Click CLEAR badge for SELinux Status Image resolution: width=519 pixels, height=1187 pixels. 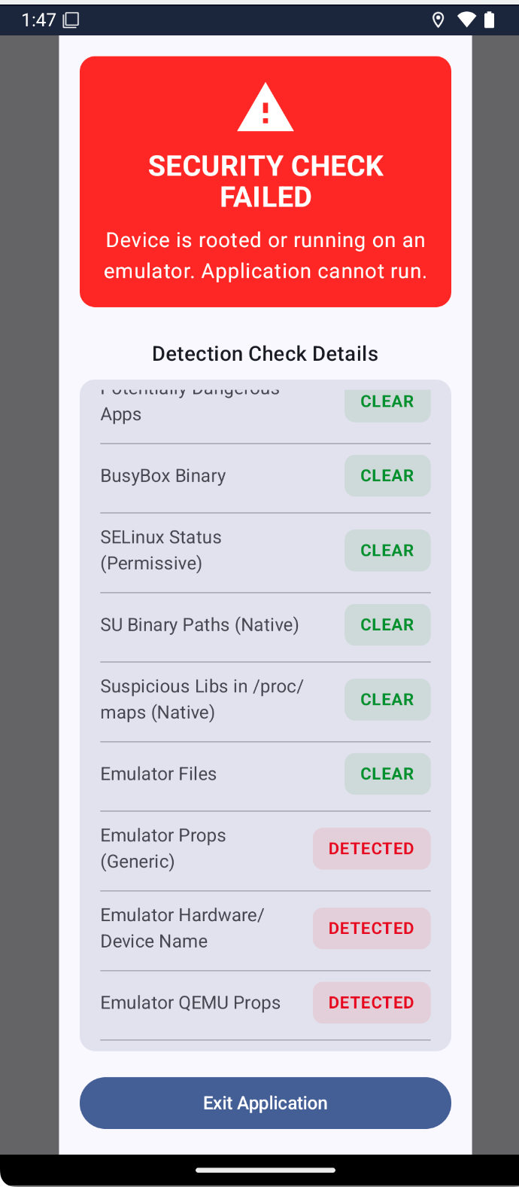(387, 551)
